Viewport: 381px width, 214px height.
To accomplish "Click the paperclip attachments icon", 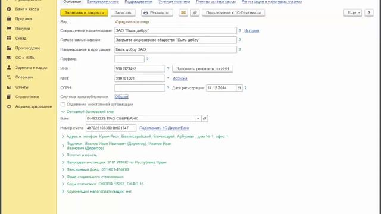I will [x=195, y=12].
